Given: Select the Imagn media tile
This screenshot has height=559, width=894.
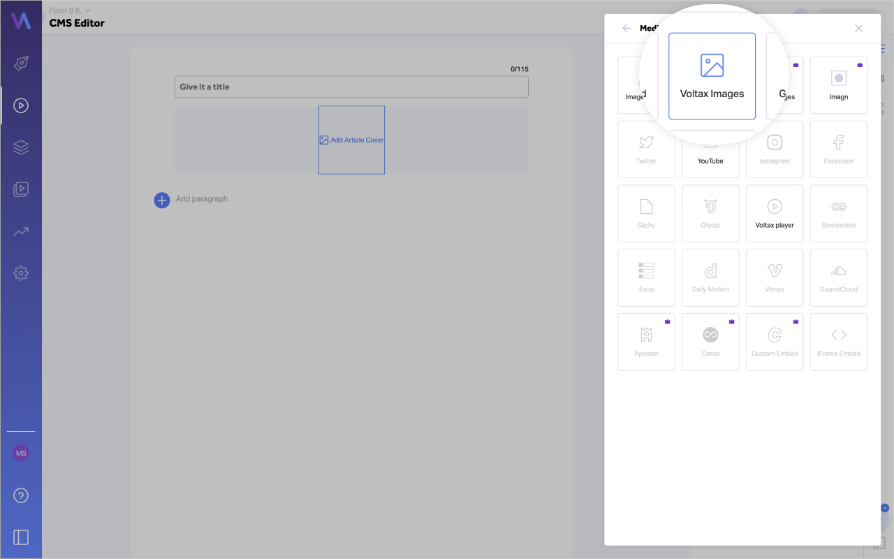Looking at the screenshot, I should coord(839,85).
